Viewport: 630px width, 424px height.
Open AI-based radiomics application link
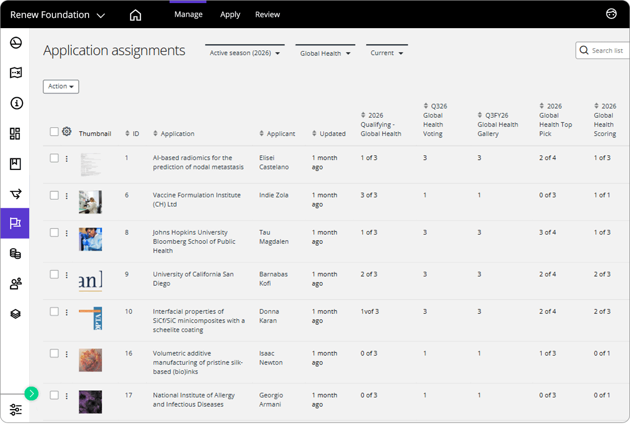(x=198, y=162)
